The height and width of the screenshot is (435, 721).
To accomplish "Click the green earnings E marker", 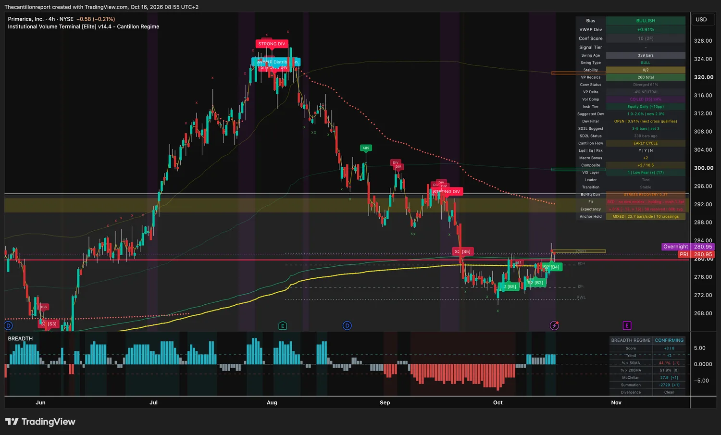I will tap(283, 325).
